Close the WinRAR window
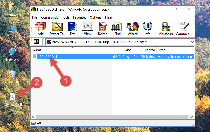210x132 pixels. point(189,9)
